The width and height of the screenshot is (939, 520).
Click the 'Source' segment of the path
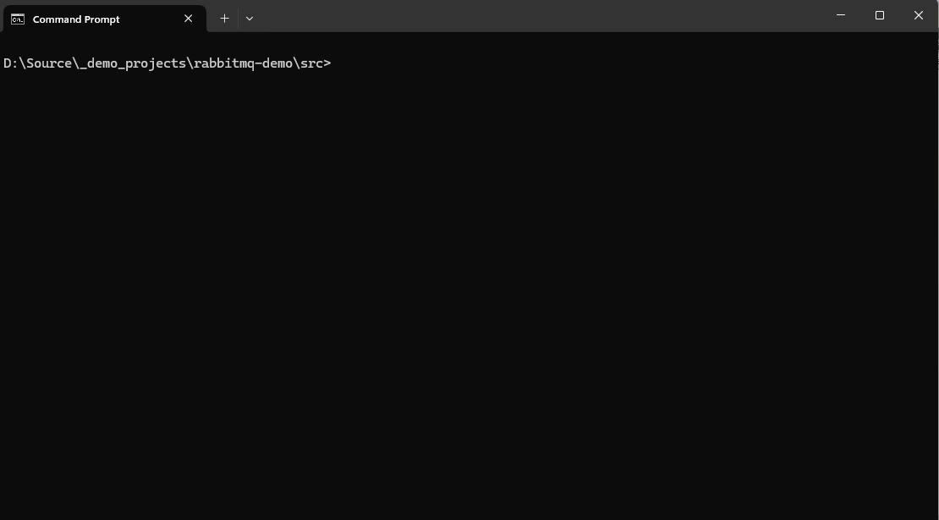tap(49, 63)
